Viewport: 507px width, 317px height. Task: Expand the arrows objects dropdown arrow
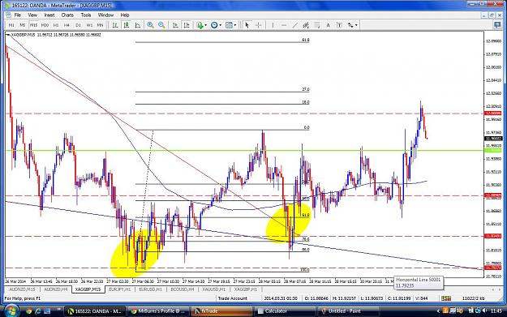(x=356, y=25)
